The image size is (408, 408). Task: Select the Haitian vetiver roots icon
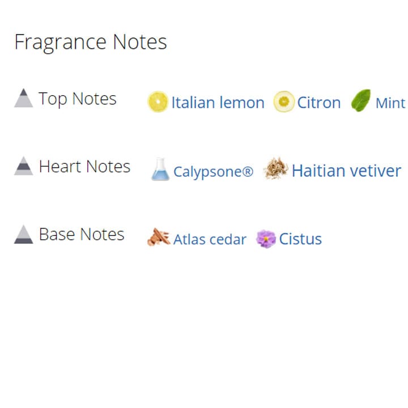coord(276,169)
